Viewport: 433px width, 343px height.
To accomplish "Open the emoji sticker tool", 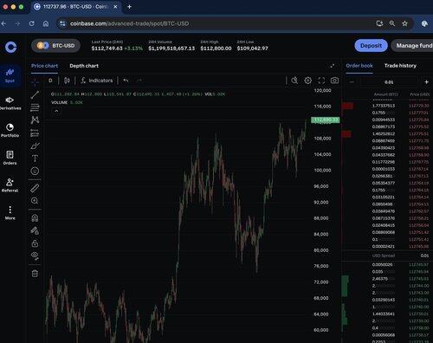I will coord(35,171).
